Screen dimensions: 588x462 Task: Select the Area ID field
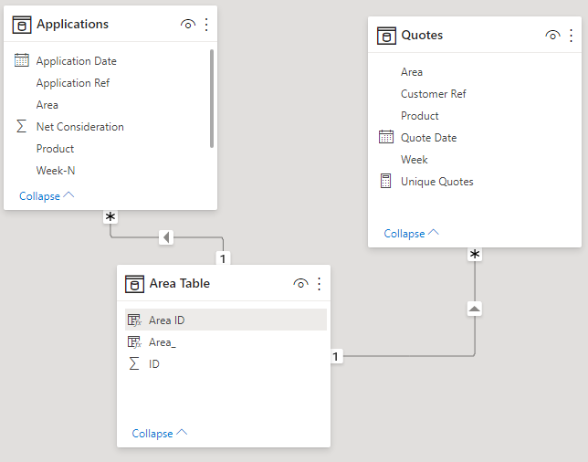[167, 320]
